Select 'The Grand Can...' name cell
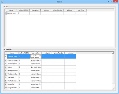Viewport: 119px width, 94px height. coord(13,64)
